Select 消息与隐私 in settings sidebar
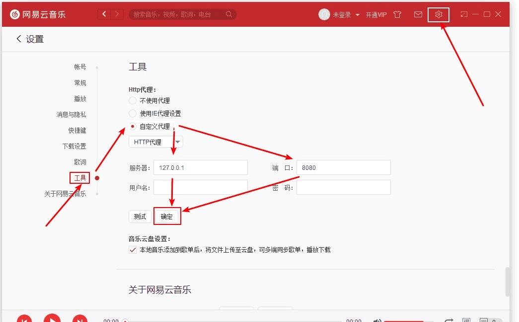519x322 pixels. 71,114
